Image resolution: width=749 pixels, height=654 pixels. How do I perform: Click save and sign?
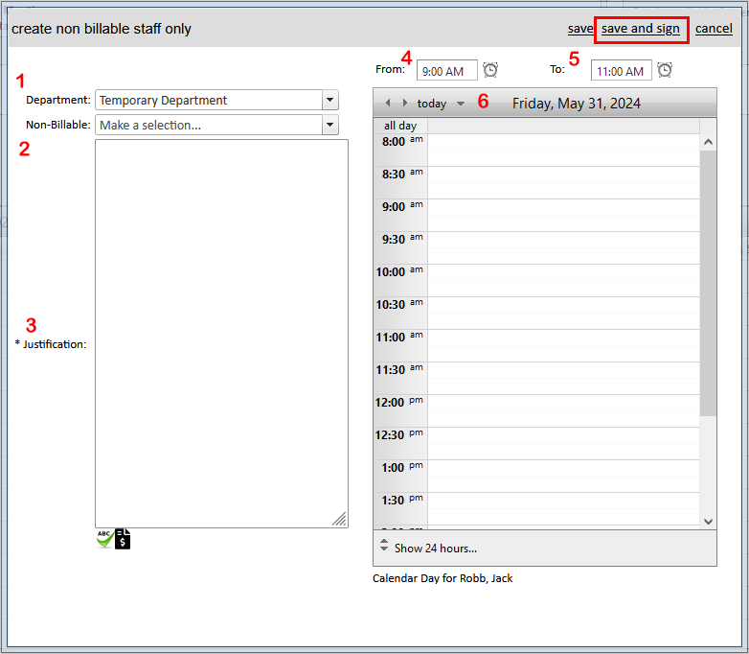pyautogui.click(x=641, y=29)
